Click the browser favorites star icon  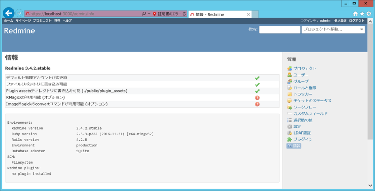362,14
